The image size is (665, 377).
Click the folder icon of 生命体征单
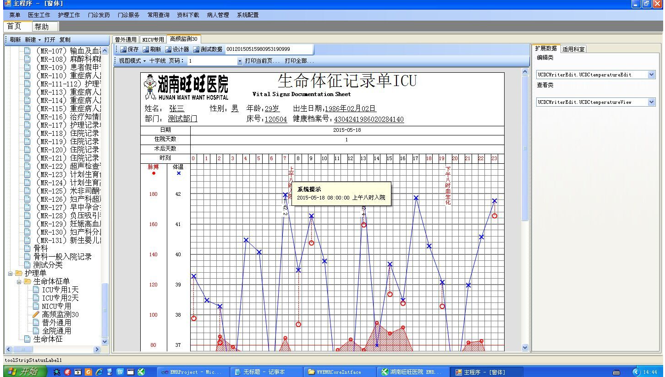(x=27, y=281)
